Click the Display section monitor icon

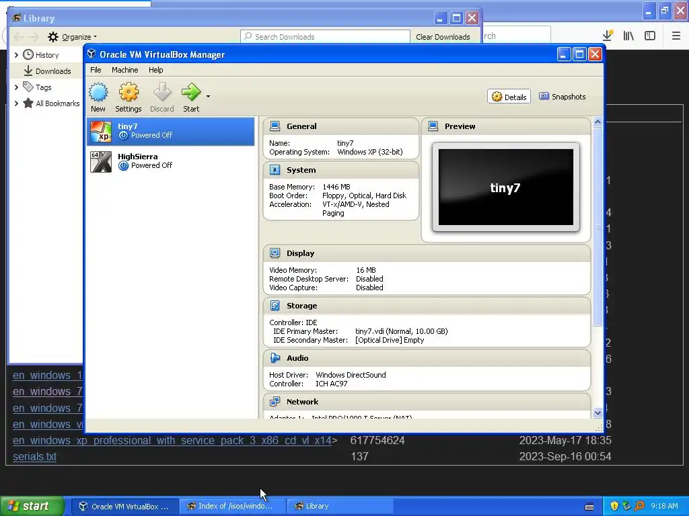(275, 253)
